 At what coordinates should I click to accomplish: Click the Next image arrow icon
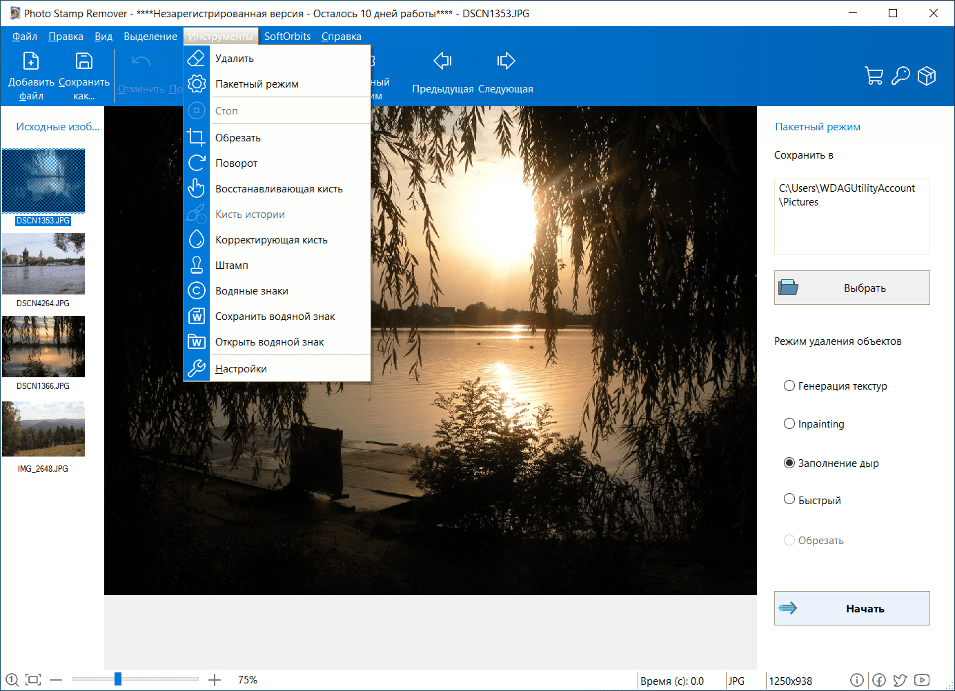(x=506, y=61)
